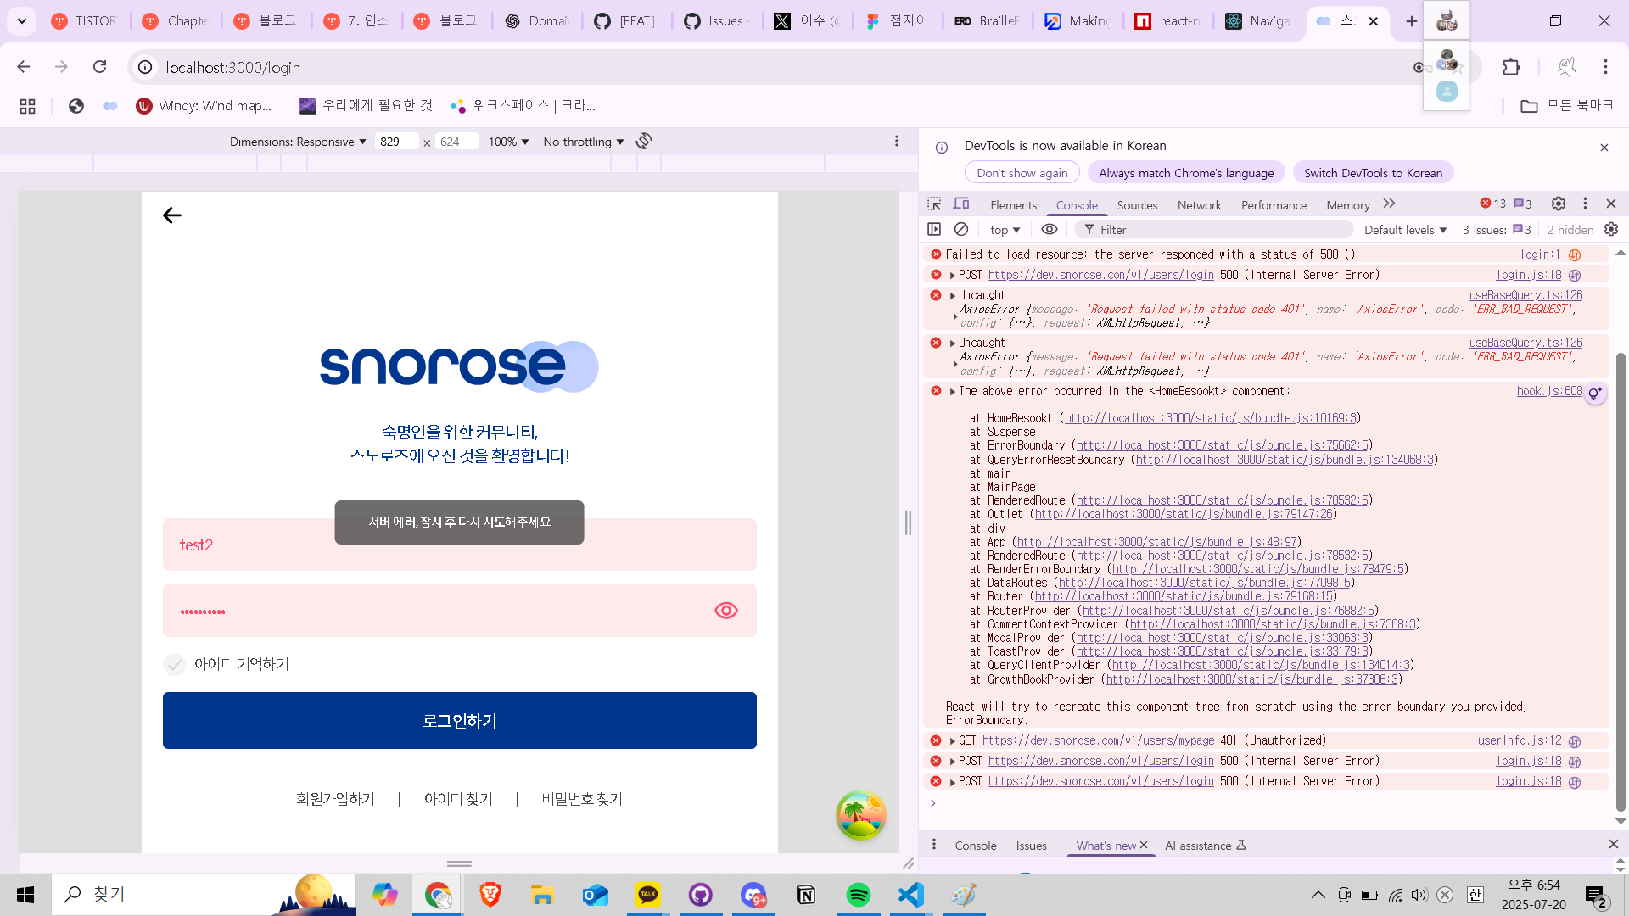Click the clear console icon
This screenshot has width=1629, height=916.
(x=961, y=229)
